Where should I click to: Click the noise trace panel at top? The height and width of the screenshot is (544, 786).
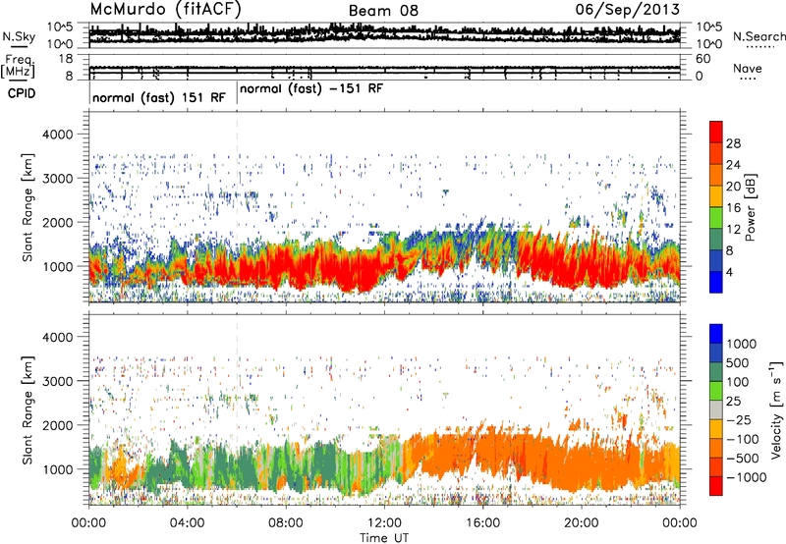384,35
